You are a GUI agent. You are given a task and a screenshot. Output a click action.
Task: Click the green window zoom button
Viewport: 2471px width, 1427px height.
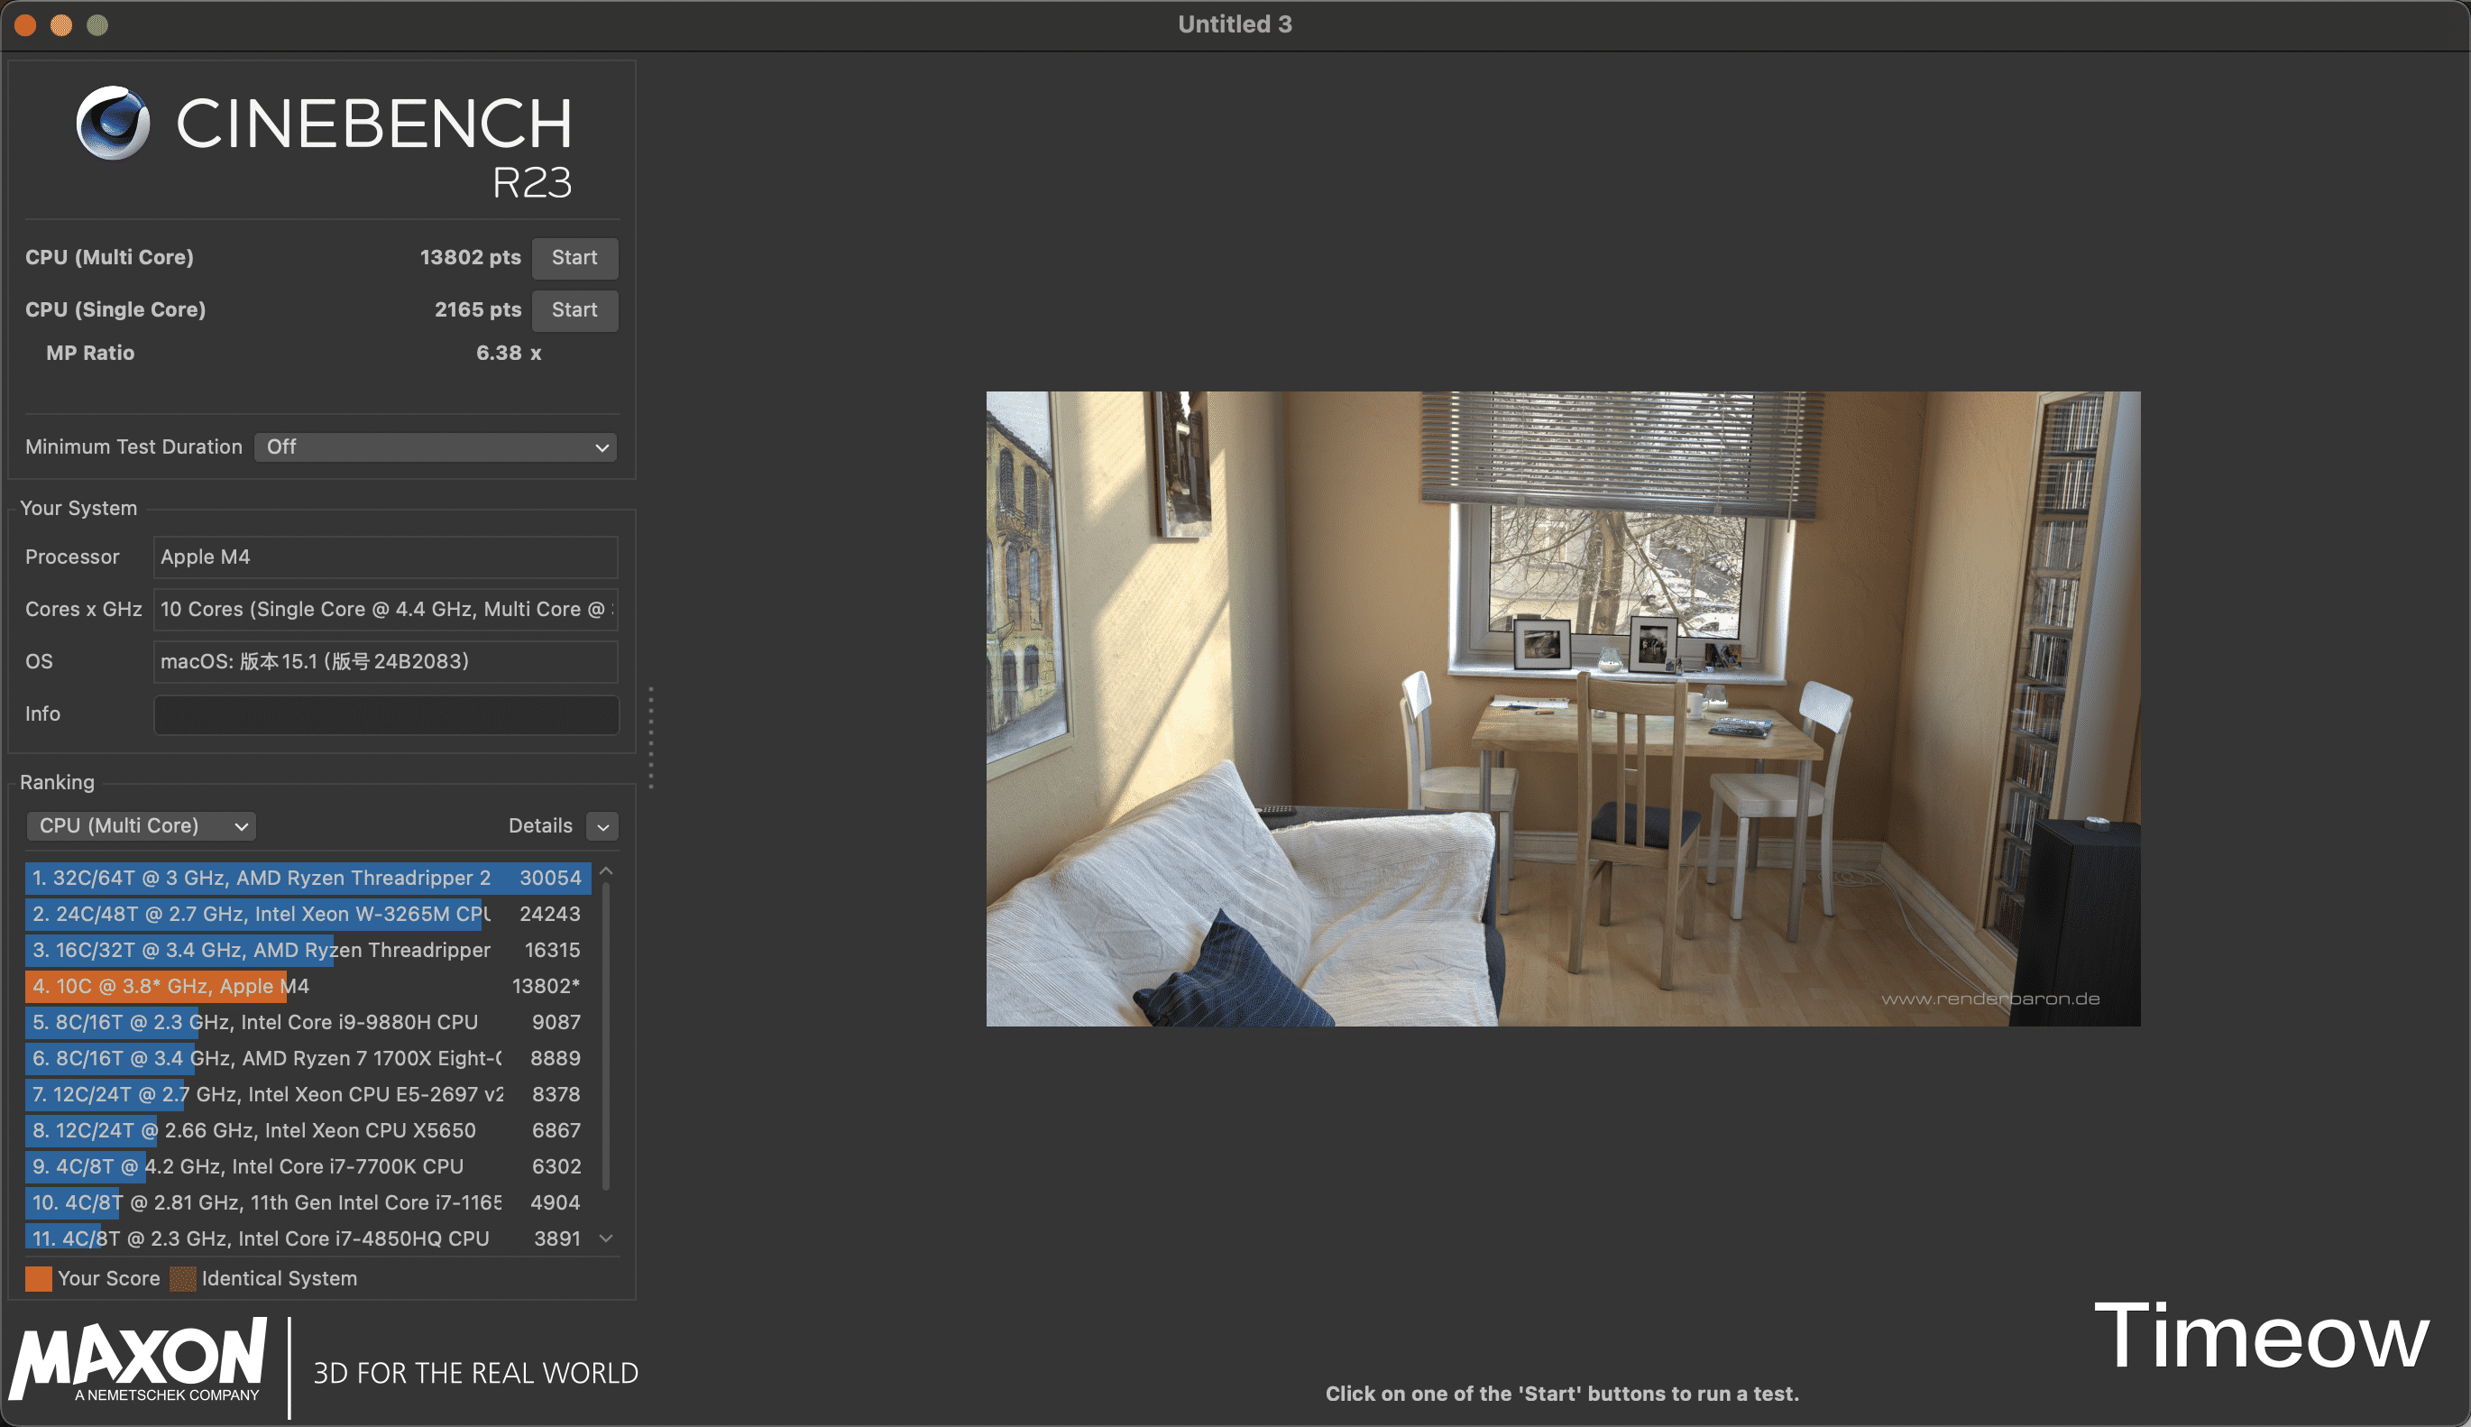[97, 24]
